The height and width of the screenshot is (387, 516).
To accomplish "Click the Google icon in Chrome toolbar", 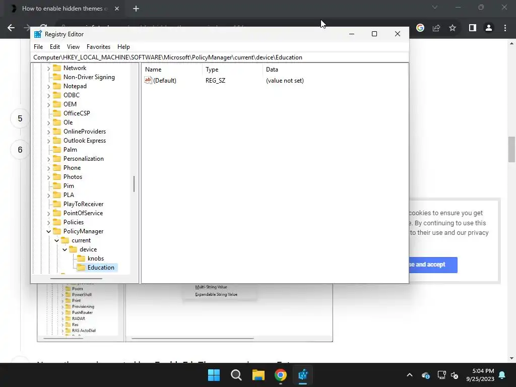I will (420, 28).
